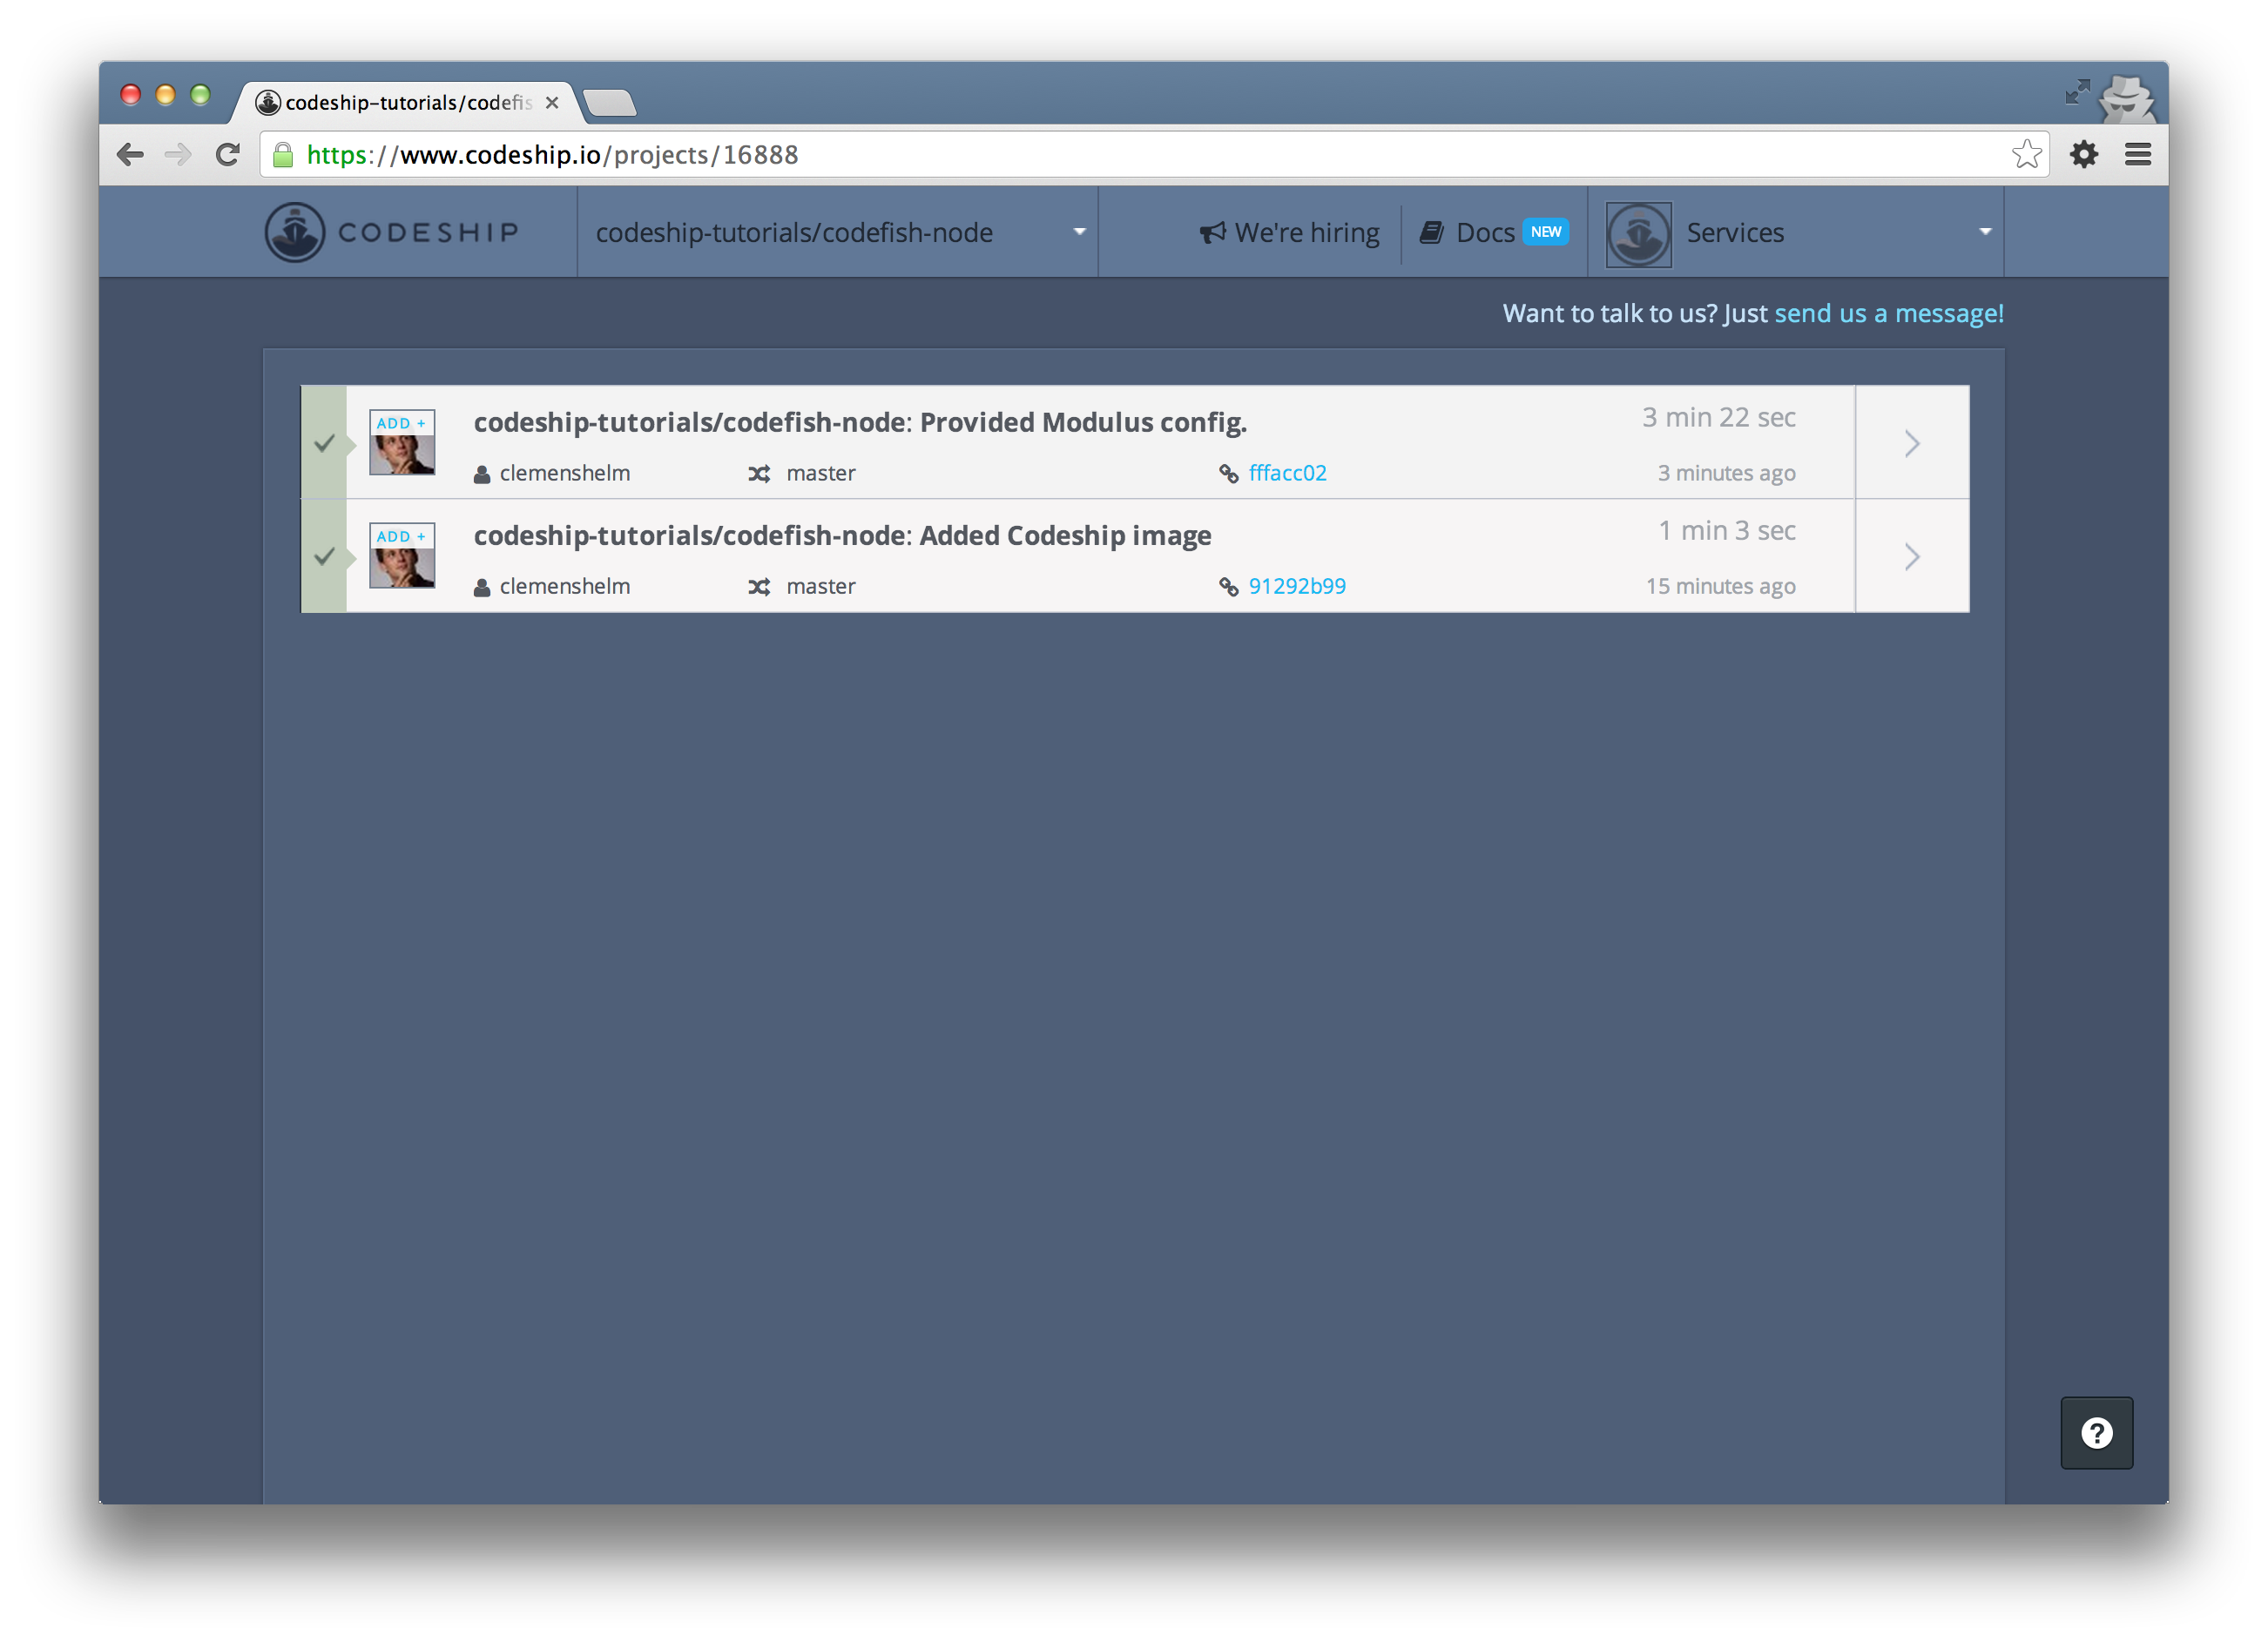Click the browser back arrow
2268x1642 pixels.
[130, 154]
